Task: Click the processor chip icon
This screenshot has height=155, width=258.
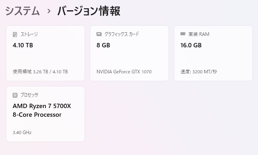Action: (15, 95)
